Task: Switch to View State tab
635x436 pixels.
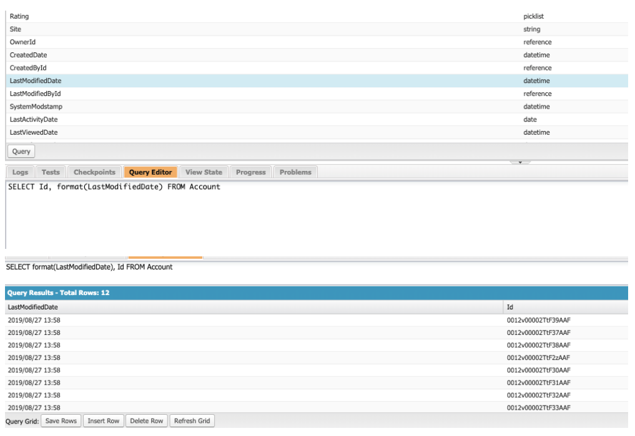Action: tap(204, 172)
